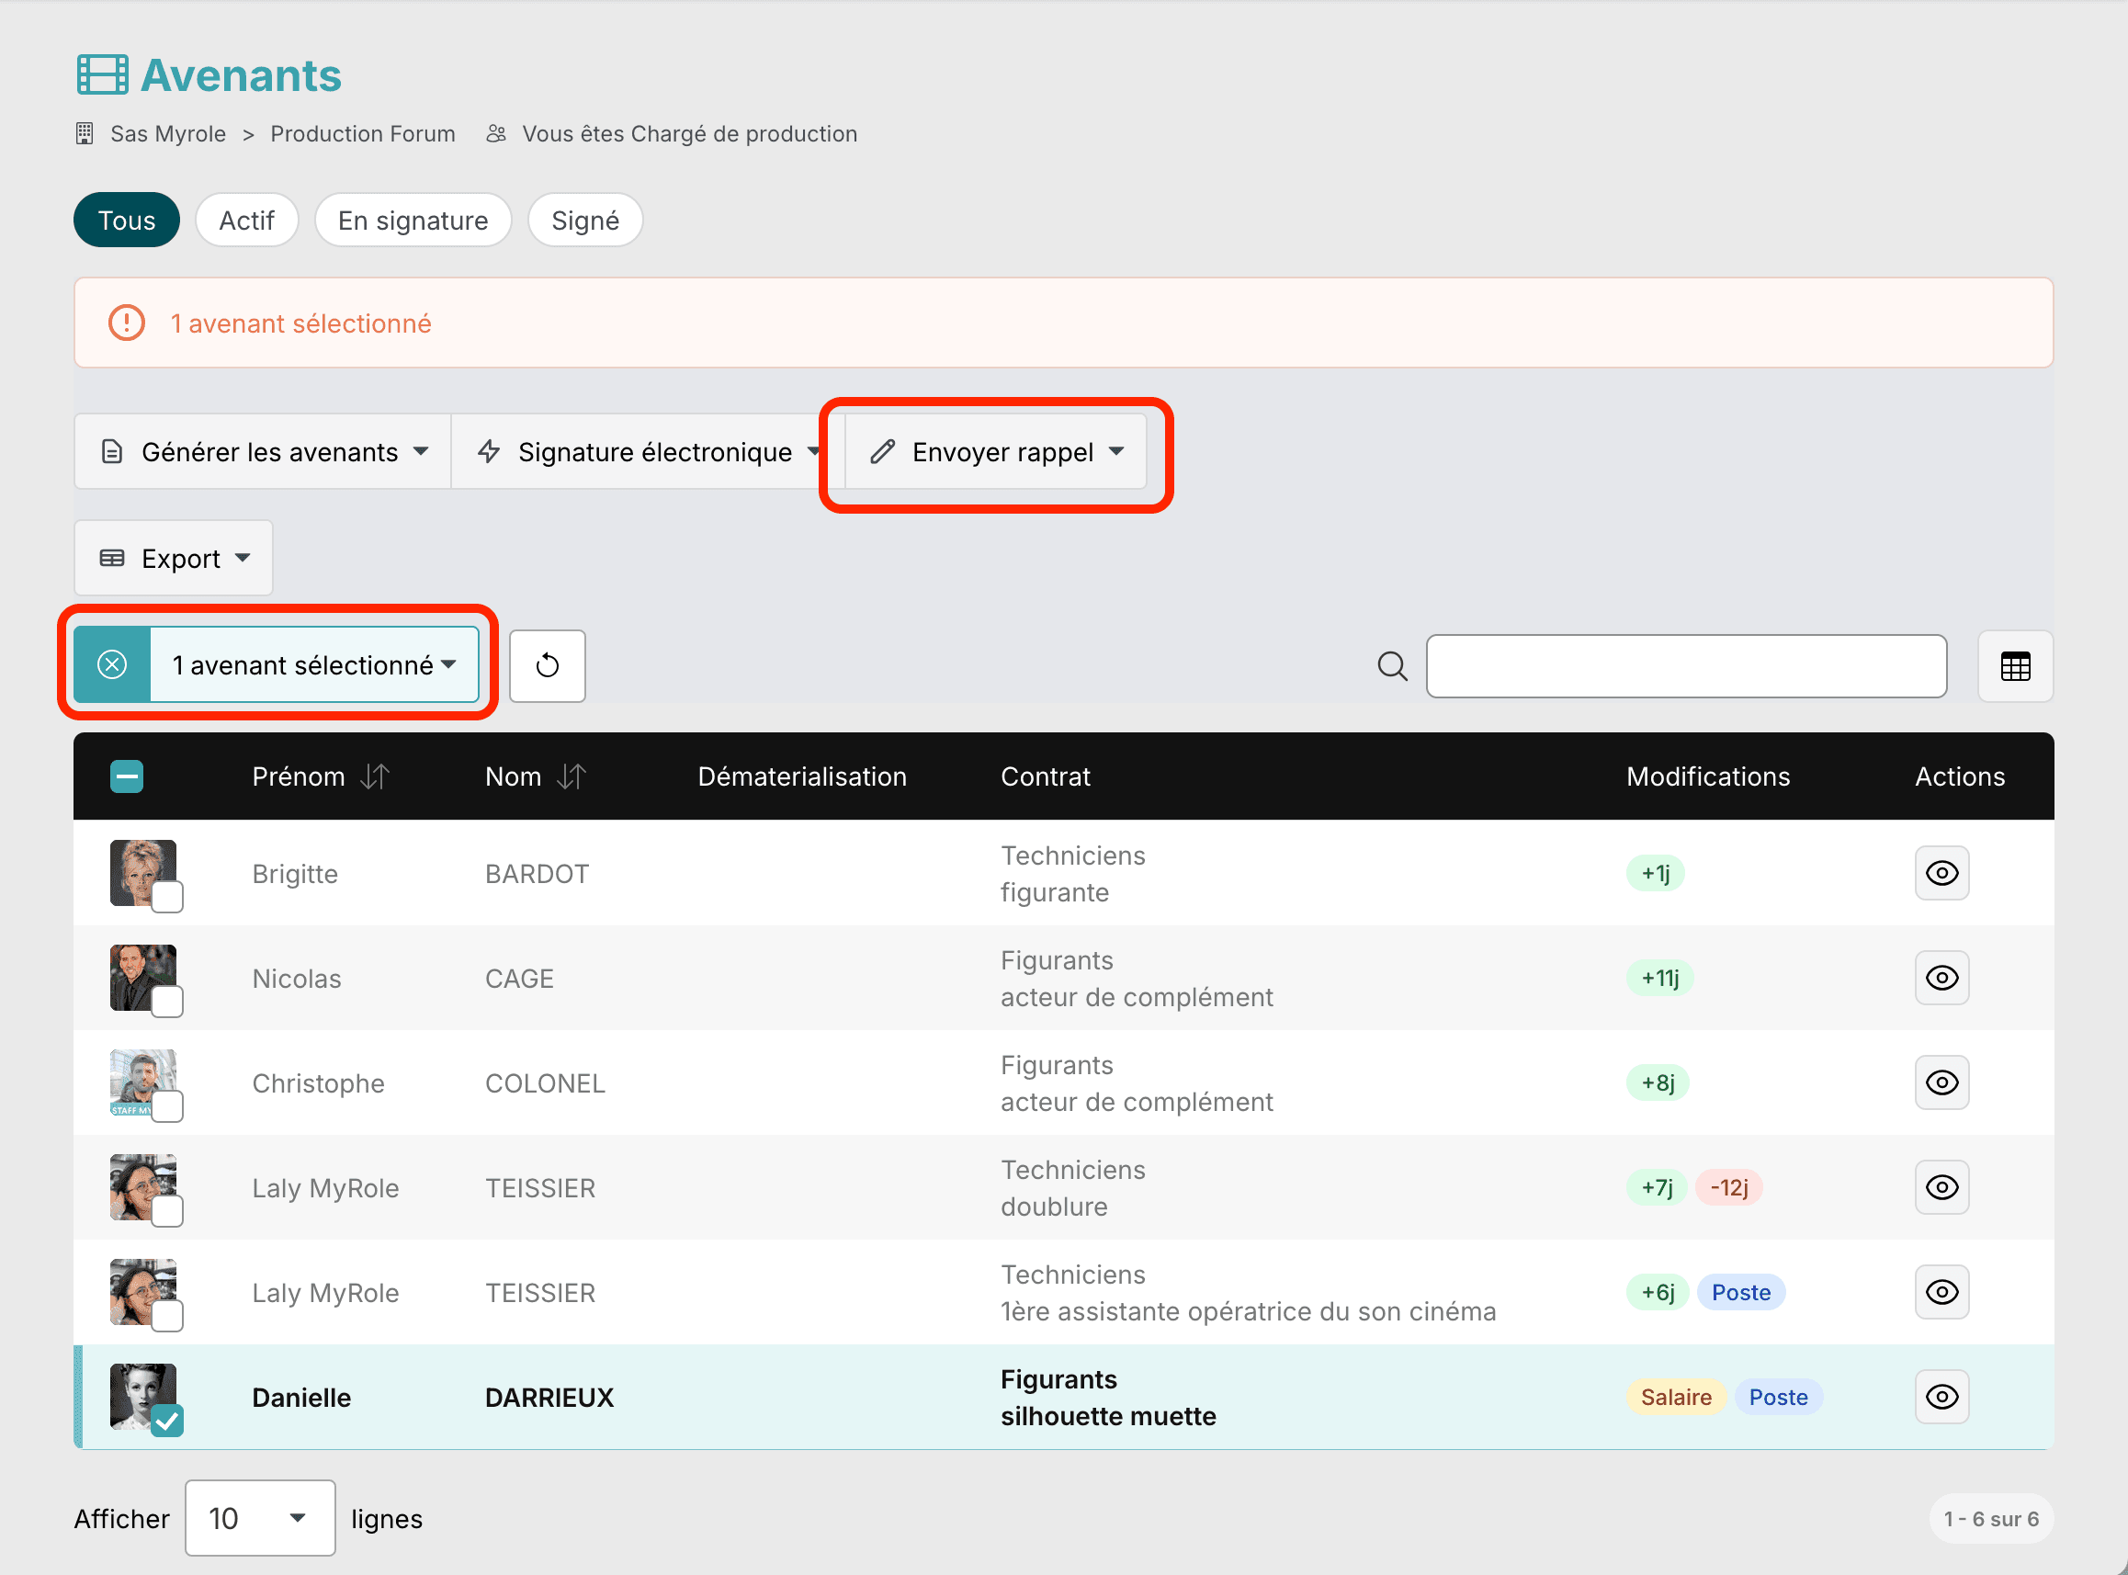2128x1575 pixels.
Task: Click the Avenants film strip icon
Action: click(102, 74)
